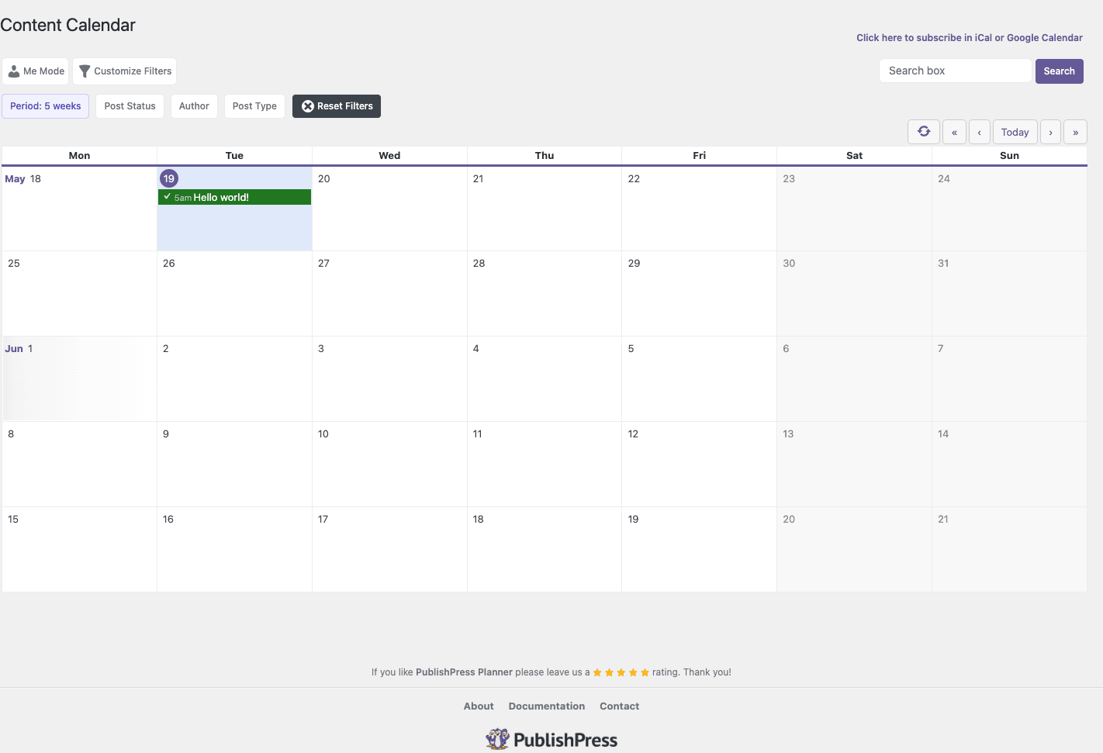Viewport: 1103px width, 753px height.
Task: Click the PublishPress logo
Action: 551,740
